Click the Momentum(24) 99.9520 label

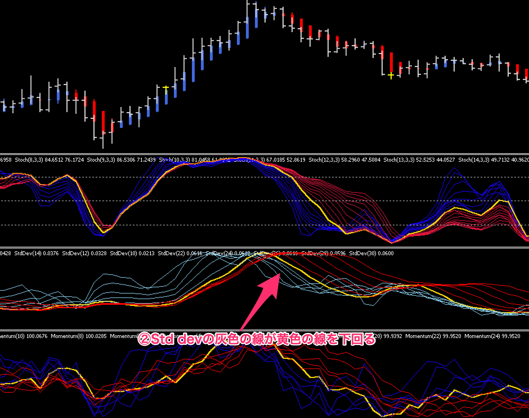[x=492, y=336]
